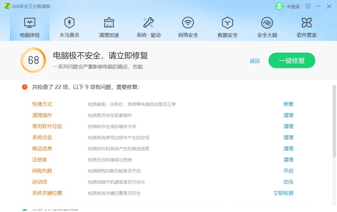Screen dimensions: 337x212
Task: Click description 检测电脑开机速度是否可优化
Action: pyautogui.click(x=117, y=182)
